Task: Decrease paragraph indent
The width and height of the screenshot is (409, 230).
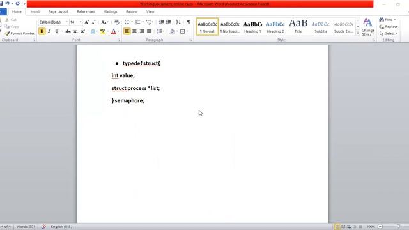Action: click(x=161, y=22)
